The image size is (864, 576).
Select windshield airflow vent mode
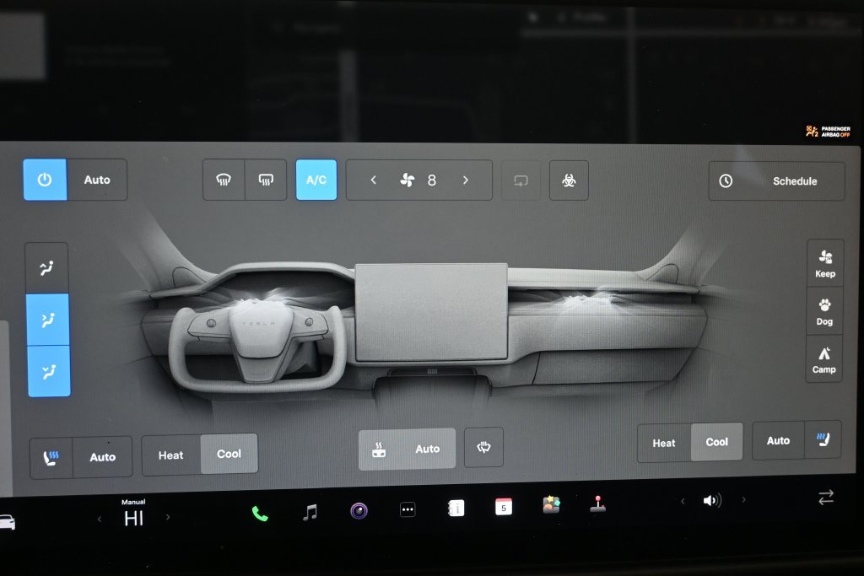point(47,268)
